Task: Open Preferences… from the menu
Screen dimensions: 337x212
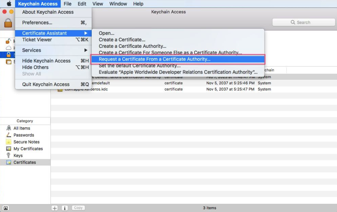Action: click(53, 23)
